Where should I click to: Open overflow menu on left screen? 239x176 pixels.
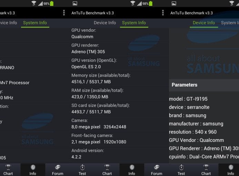pos(64,13)
